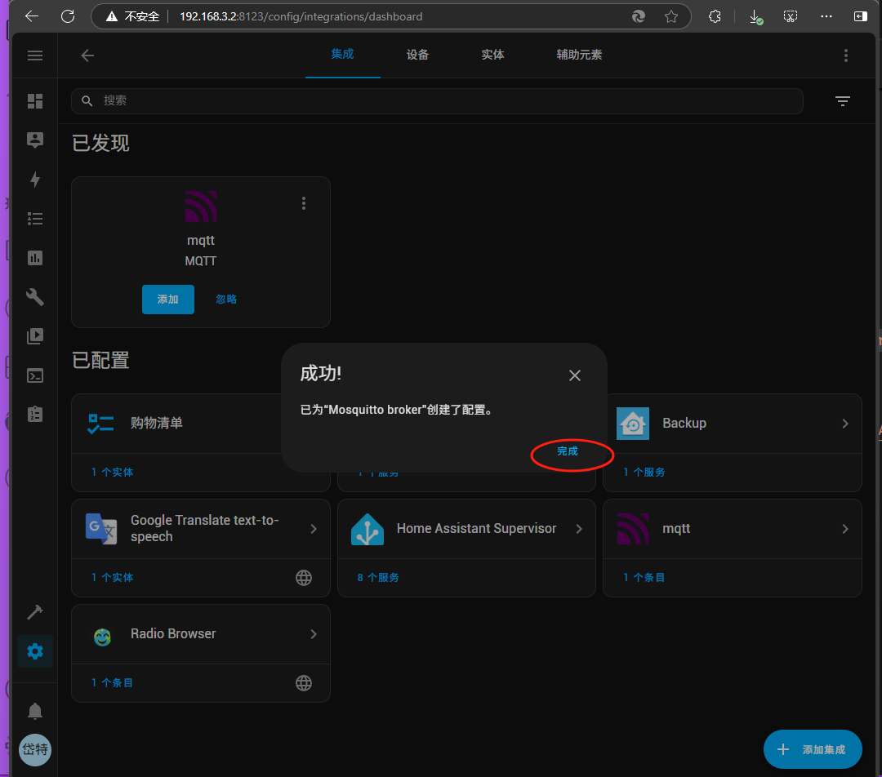The width and height of the screenshot is (882, 777).
Task: Close the 成功 dialog with X icon
Action: 575,375
